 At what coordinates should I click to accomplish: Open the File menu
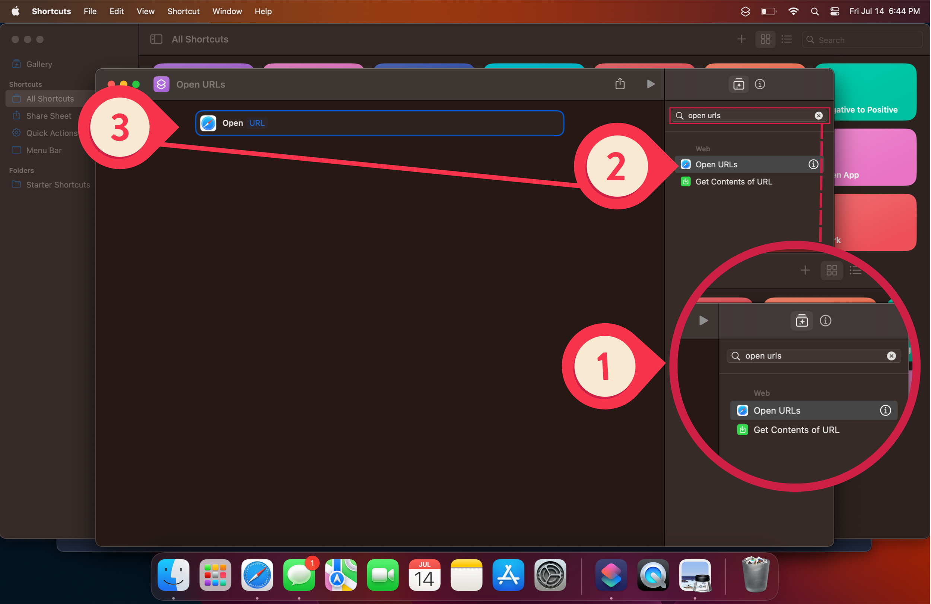(x=90, y=11)
